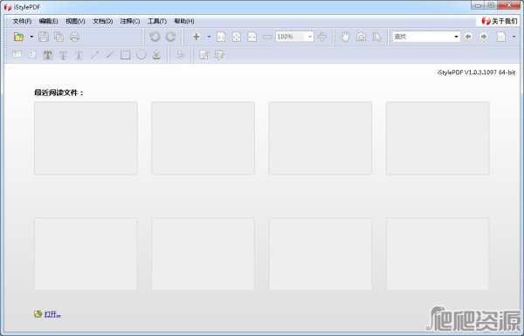Click the signature stamp icon
Screen dimensions: 524x336
[x=181, y=55]
